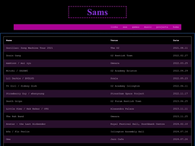Click the Jazz Cafe venue cell
The width and height of the screenshot is (195, 146).
click(x=117, y=139)
